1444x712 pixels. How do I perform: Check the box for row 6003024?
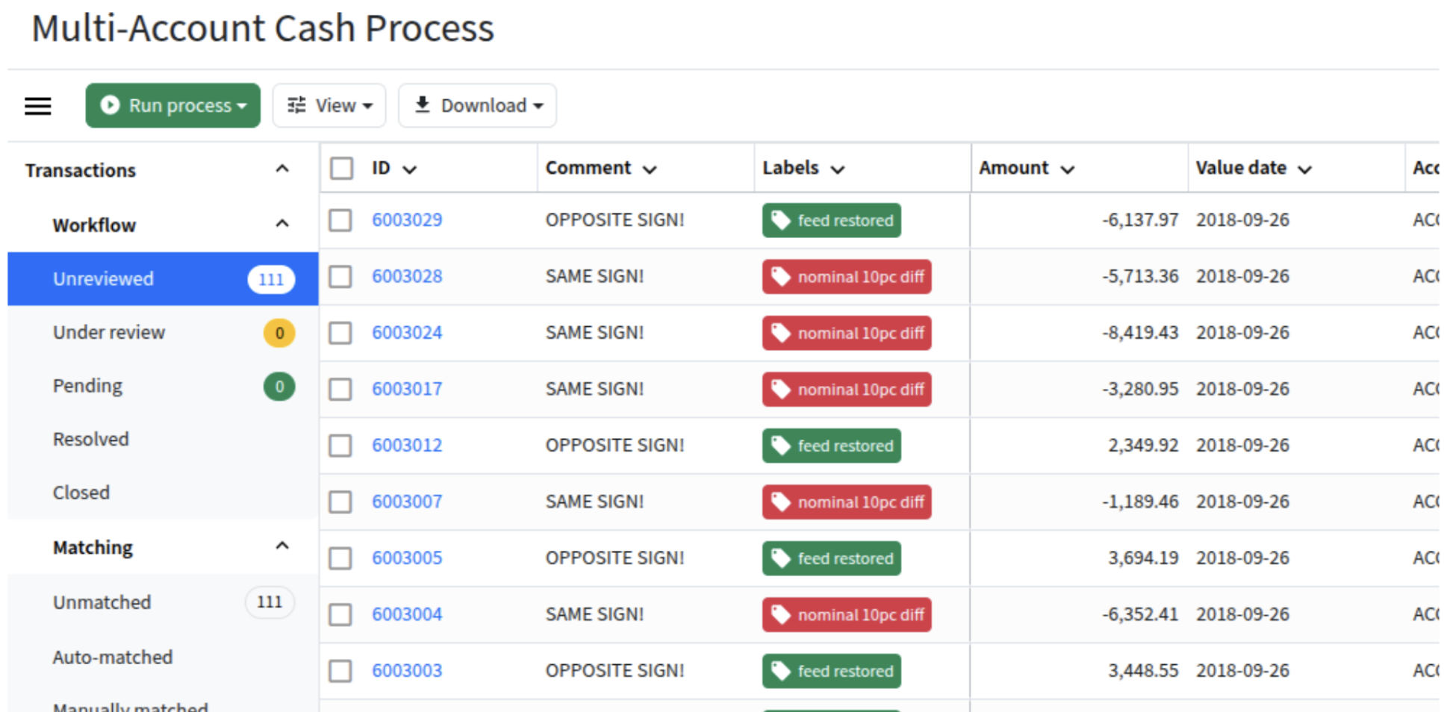pyautogui.click(x=340, y=333)
